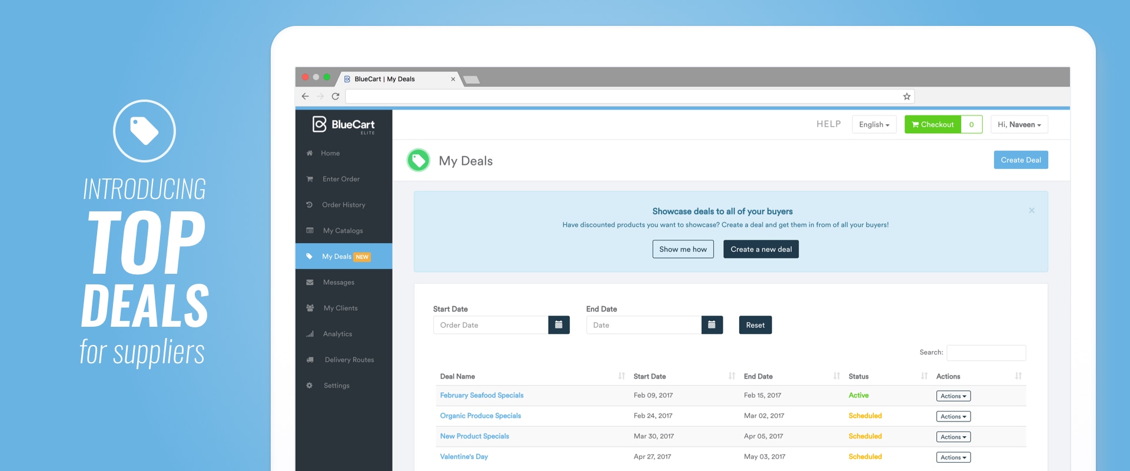
Task: Open Order History in sidebar
Action: (344, 205)
